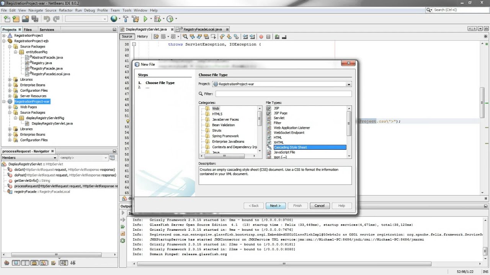Click the green Run Project icon
490x275 pixels.
pos(145,18)
